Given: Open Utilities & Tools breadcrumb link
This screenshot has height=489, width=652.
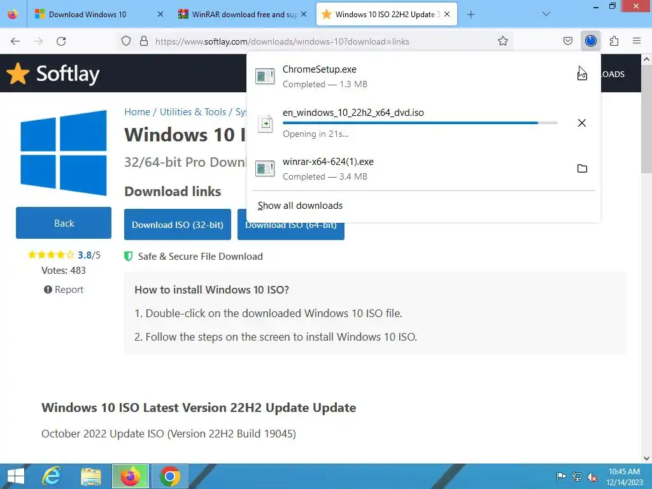Looking at the screenshot, I should 193,112.
